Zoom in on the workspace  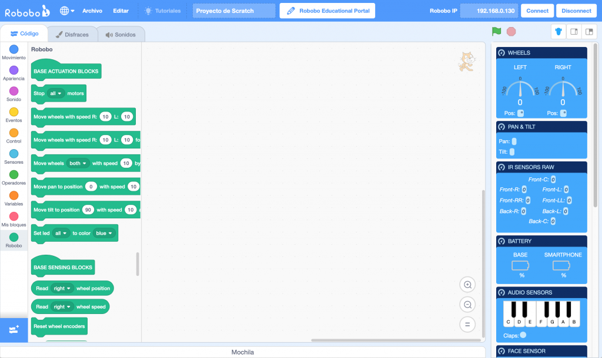click(x=468, y=285)
